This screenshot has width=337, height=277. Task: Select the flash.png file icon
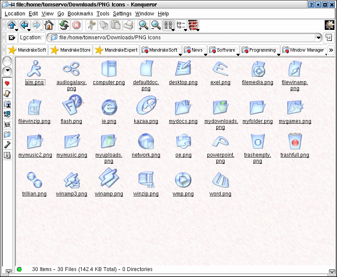coord(72,105)
